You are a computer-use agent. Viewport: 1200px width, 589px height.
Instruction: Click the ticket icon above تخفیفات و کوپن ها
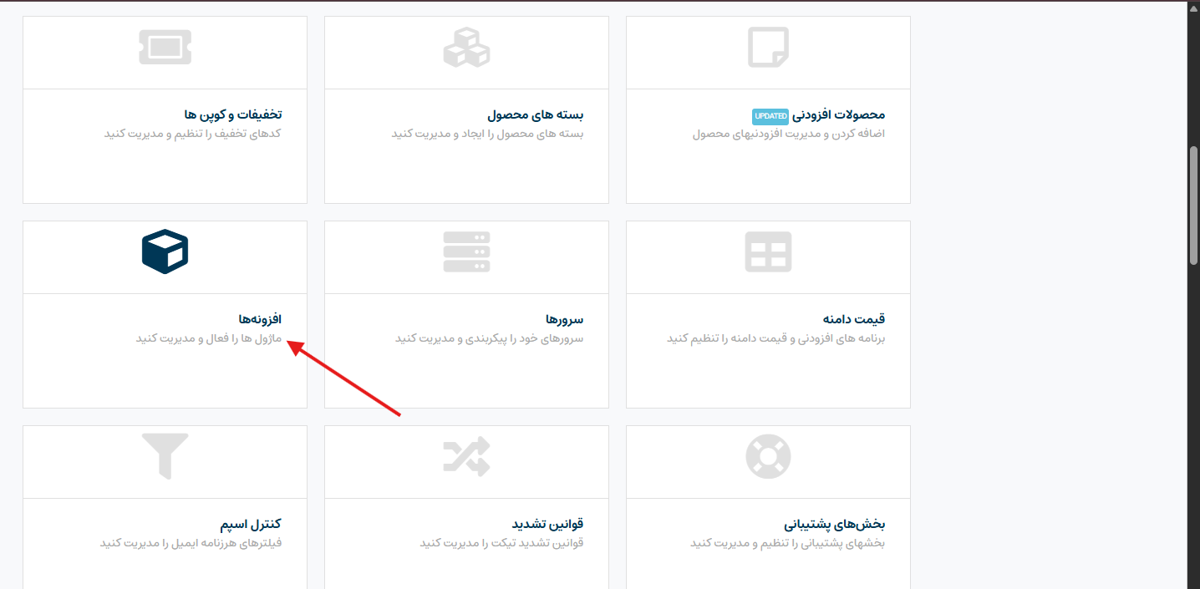pos(165,47)
